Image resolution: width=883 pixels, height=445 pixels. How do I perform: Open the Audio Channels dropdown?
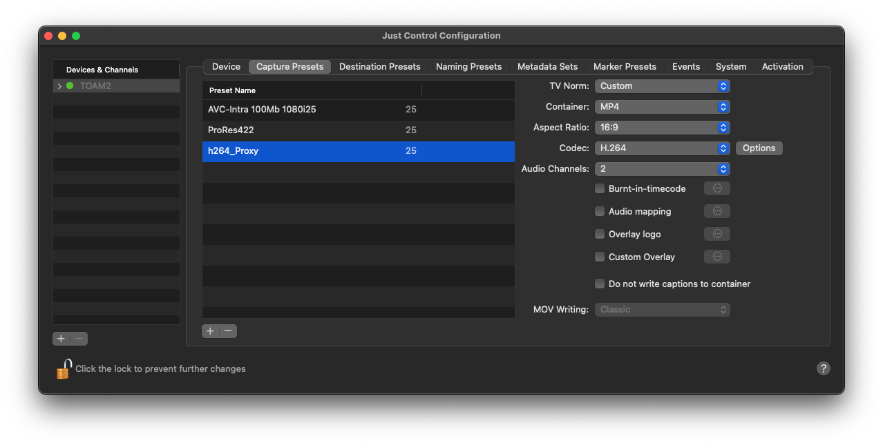[x=662, y=169]
